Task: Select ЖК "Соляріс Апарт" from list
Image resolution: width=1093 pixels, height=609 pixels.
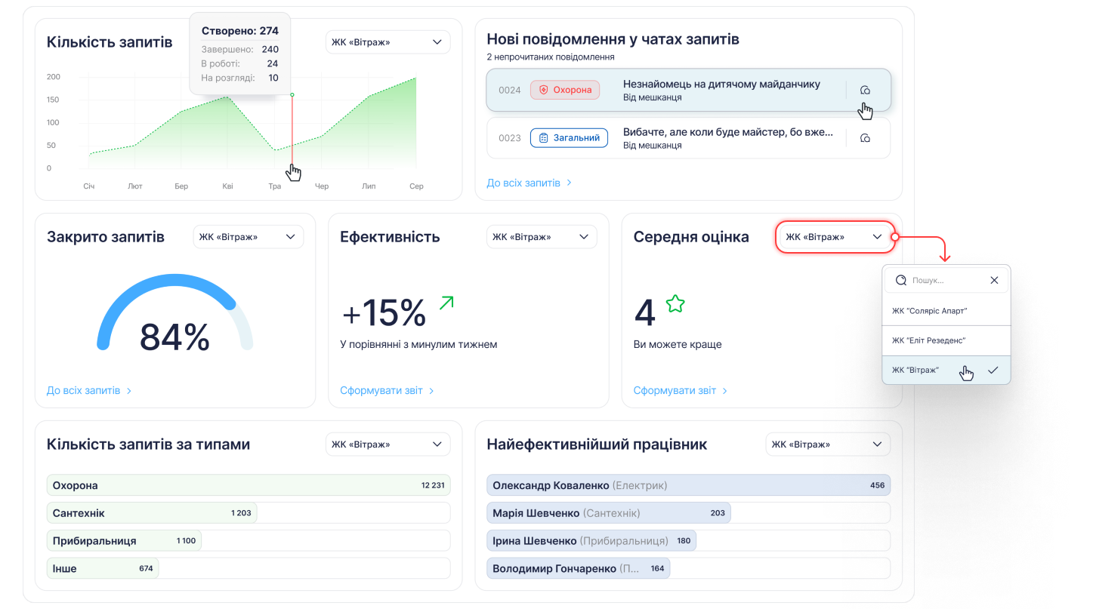Action: (946, 311)
